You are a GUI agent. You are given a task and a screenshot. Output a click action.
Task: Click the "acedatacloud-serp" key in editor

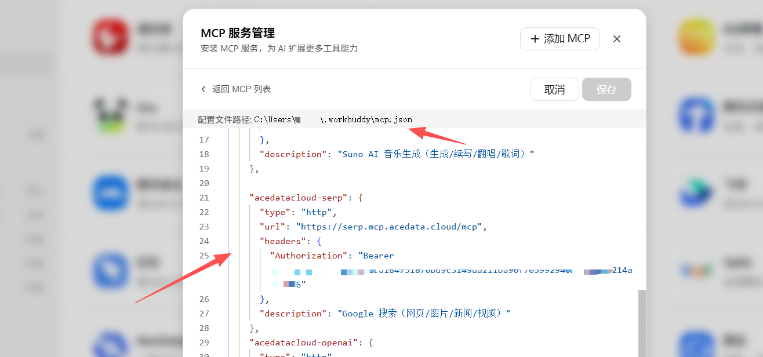tap(298, 198)
